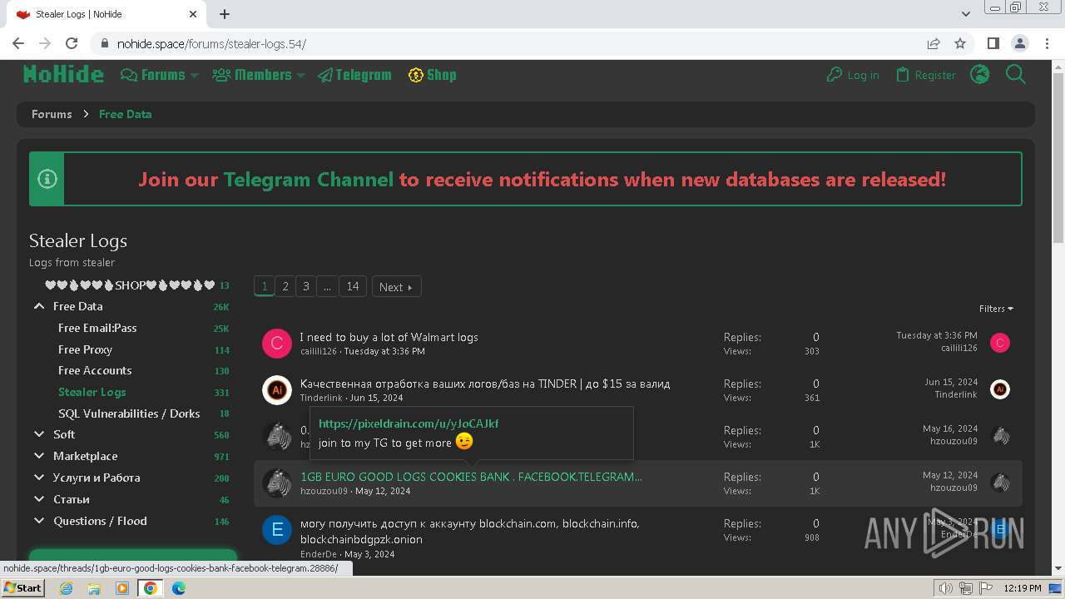Screen dimensions: 1065x599
Task: Open Chrome tab search chevron
Action: click(x=966, y=14)
